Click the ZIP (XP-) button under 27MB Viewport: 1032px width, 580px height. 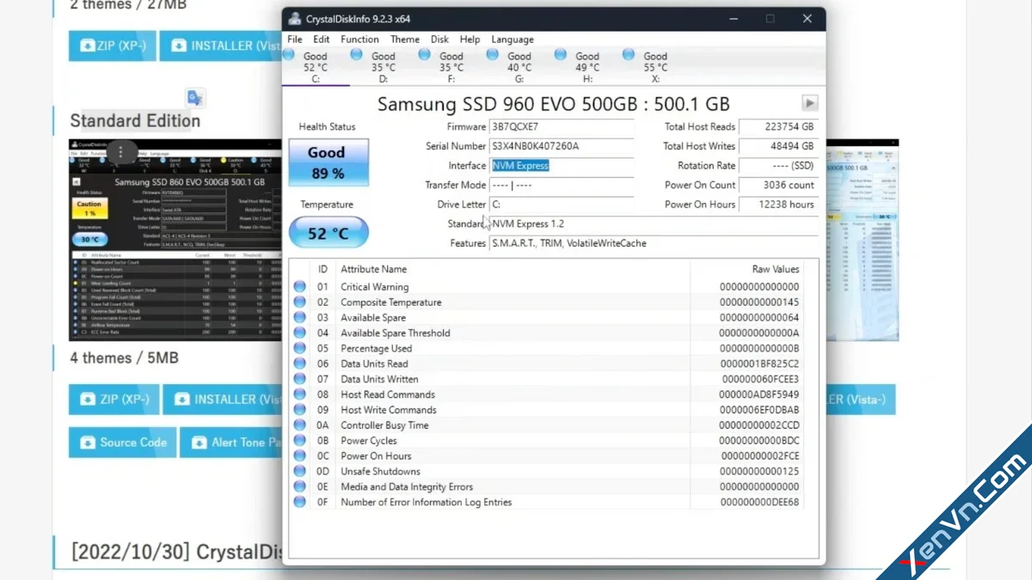click(x=113, y=46)
